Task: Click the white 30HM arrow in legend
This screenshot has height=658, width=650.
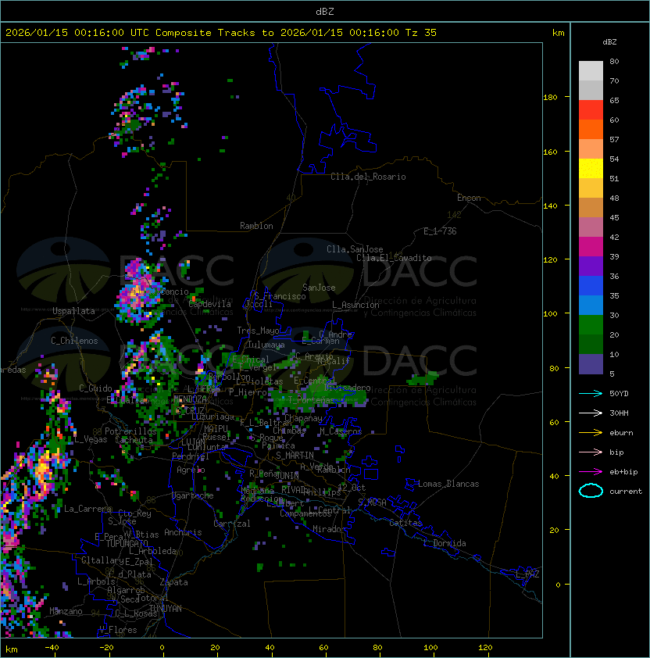Action: coord(591,413)
